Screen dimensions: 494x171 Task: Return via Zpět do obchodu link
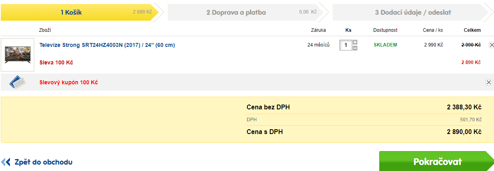[43, 162]
